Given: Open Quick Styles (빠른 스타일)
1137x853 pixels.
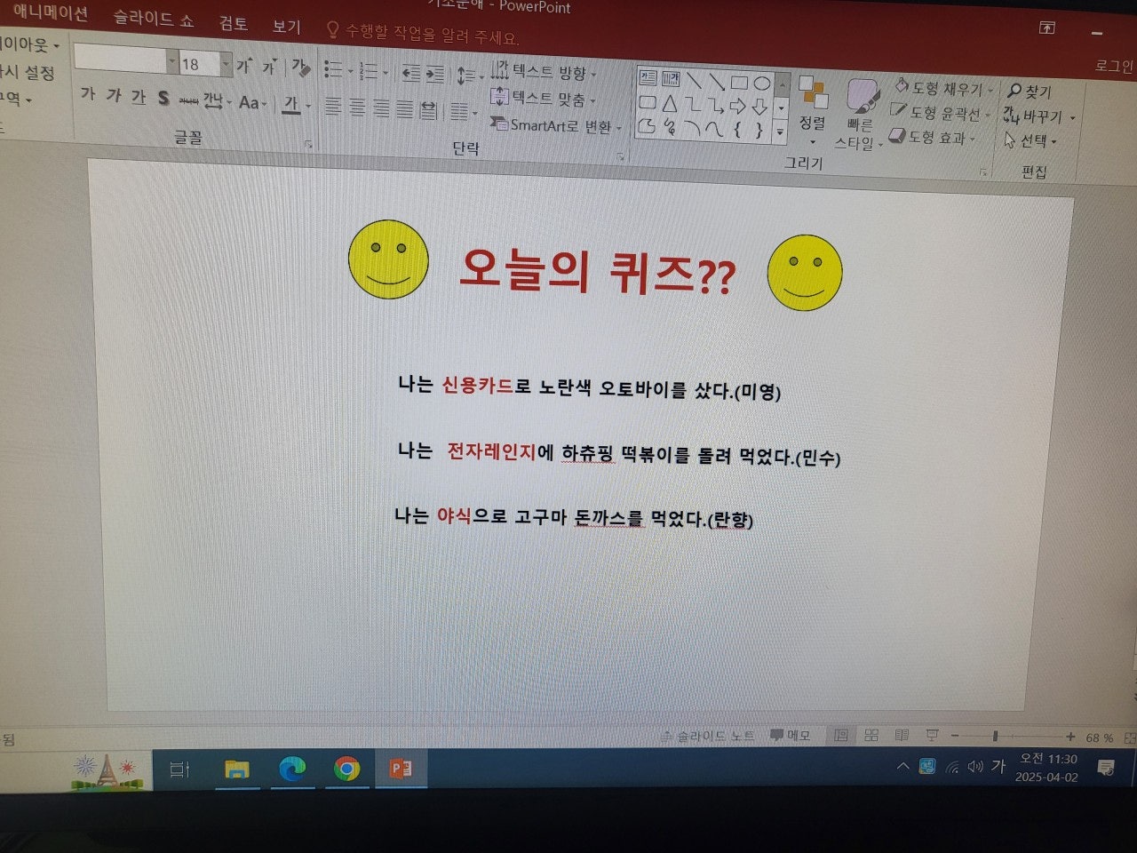Looking at the screenshot, I should point(858,107).
